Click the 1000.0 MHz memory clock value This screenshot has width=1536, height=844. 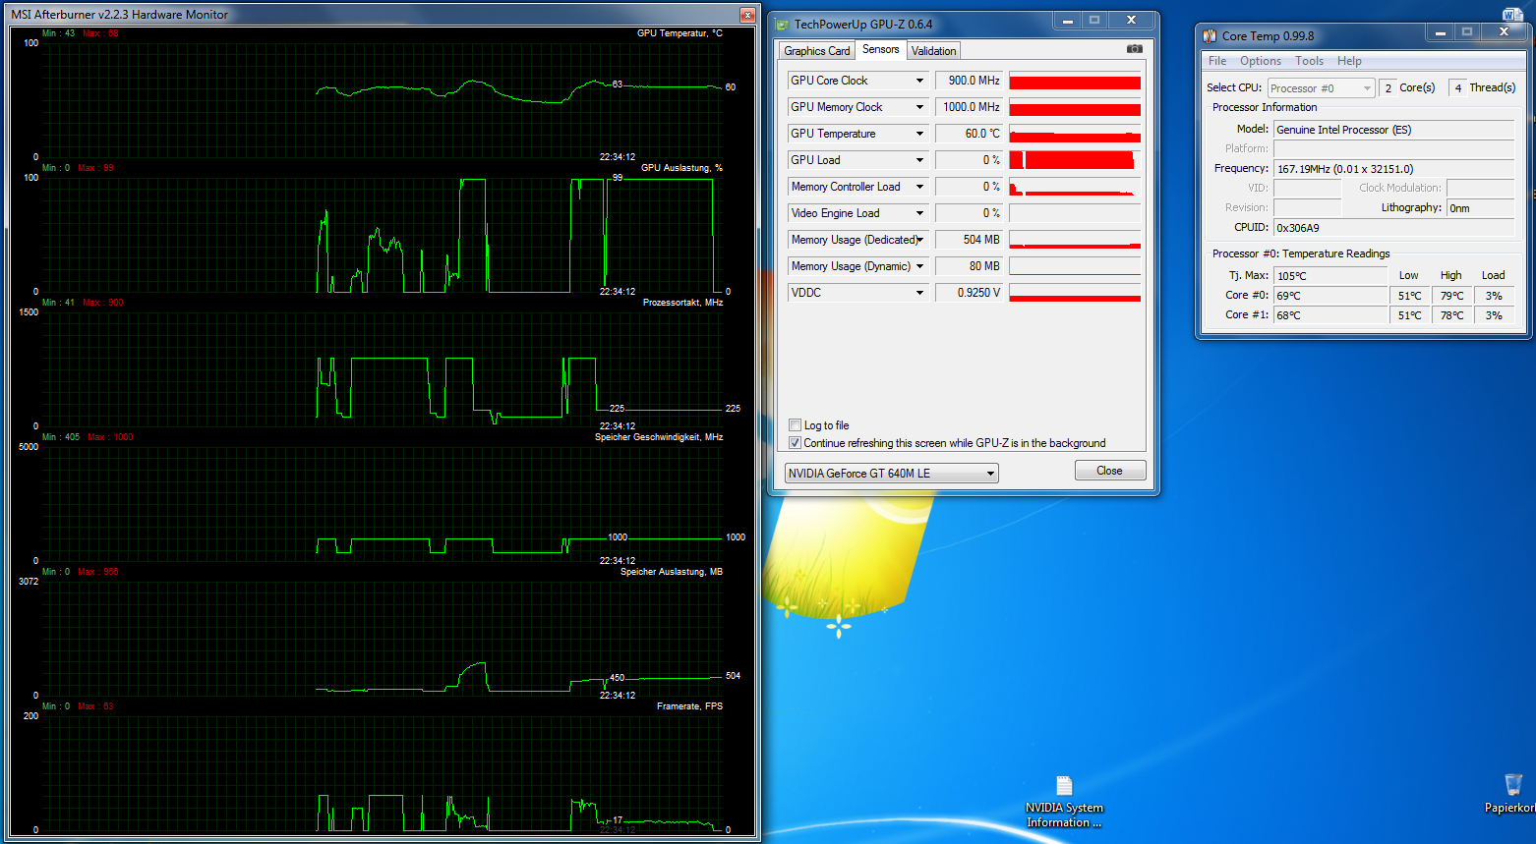tap(970, 107)
